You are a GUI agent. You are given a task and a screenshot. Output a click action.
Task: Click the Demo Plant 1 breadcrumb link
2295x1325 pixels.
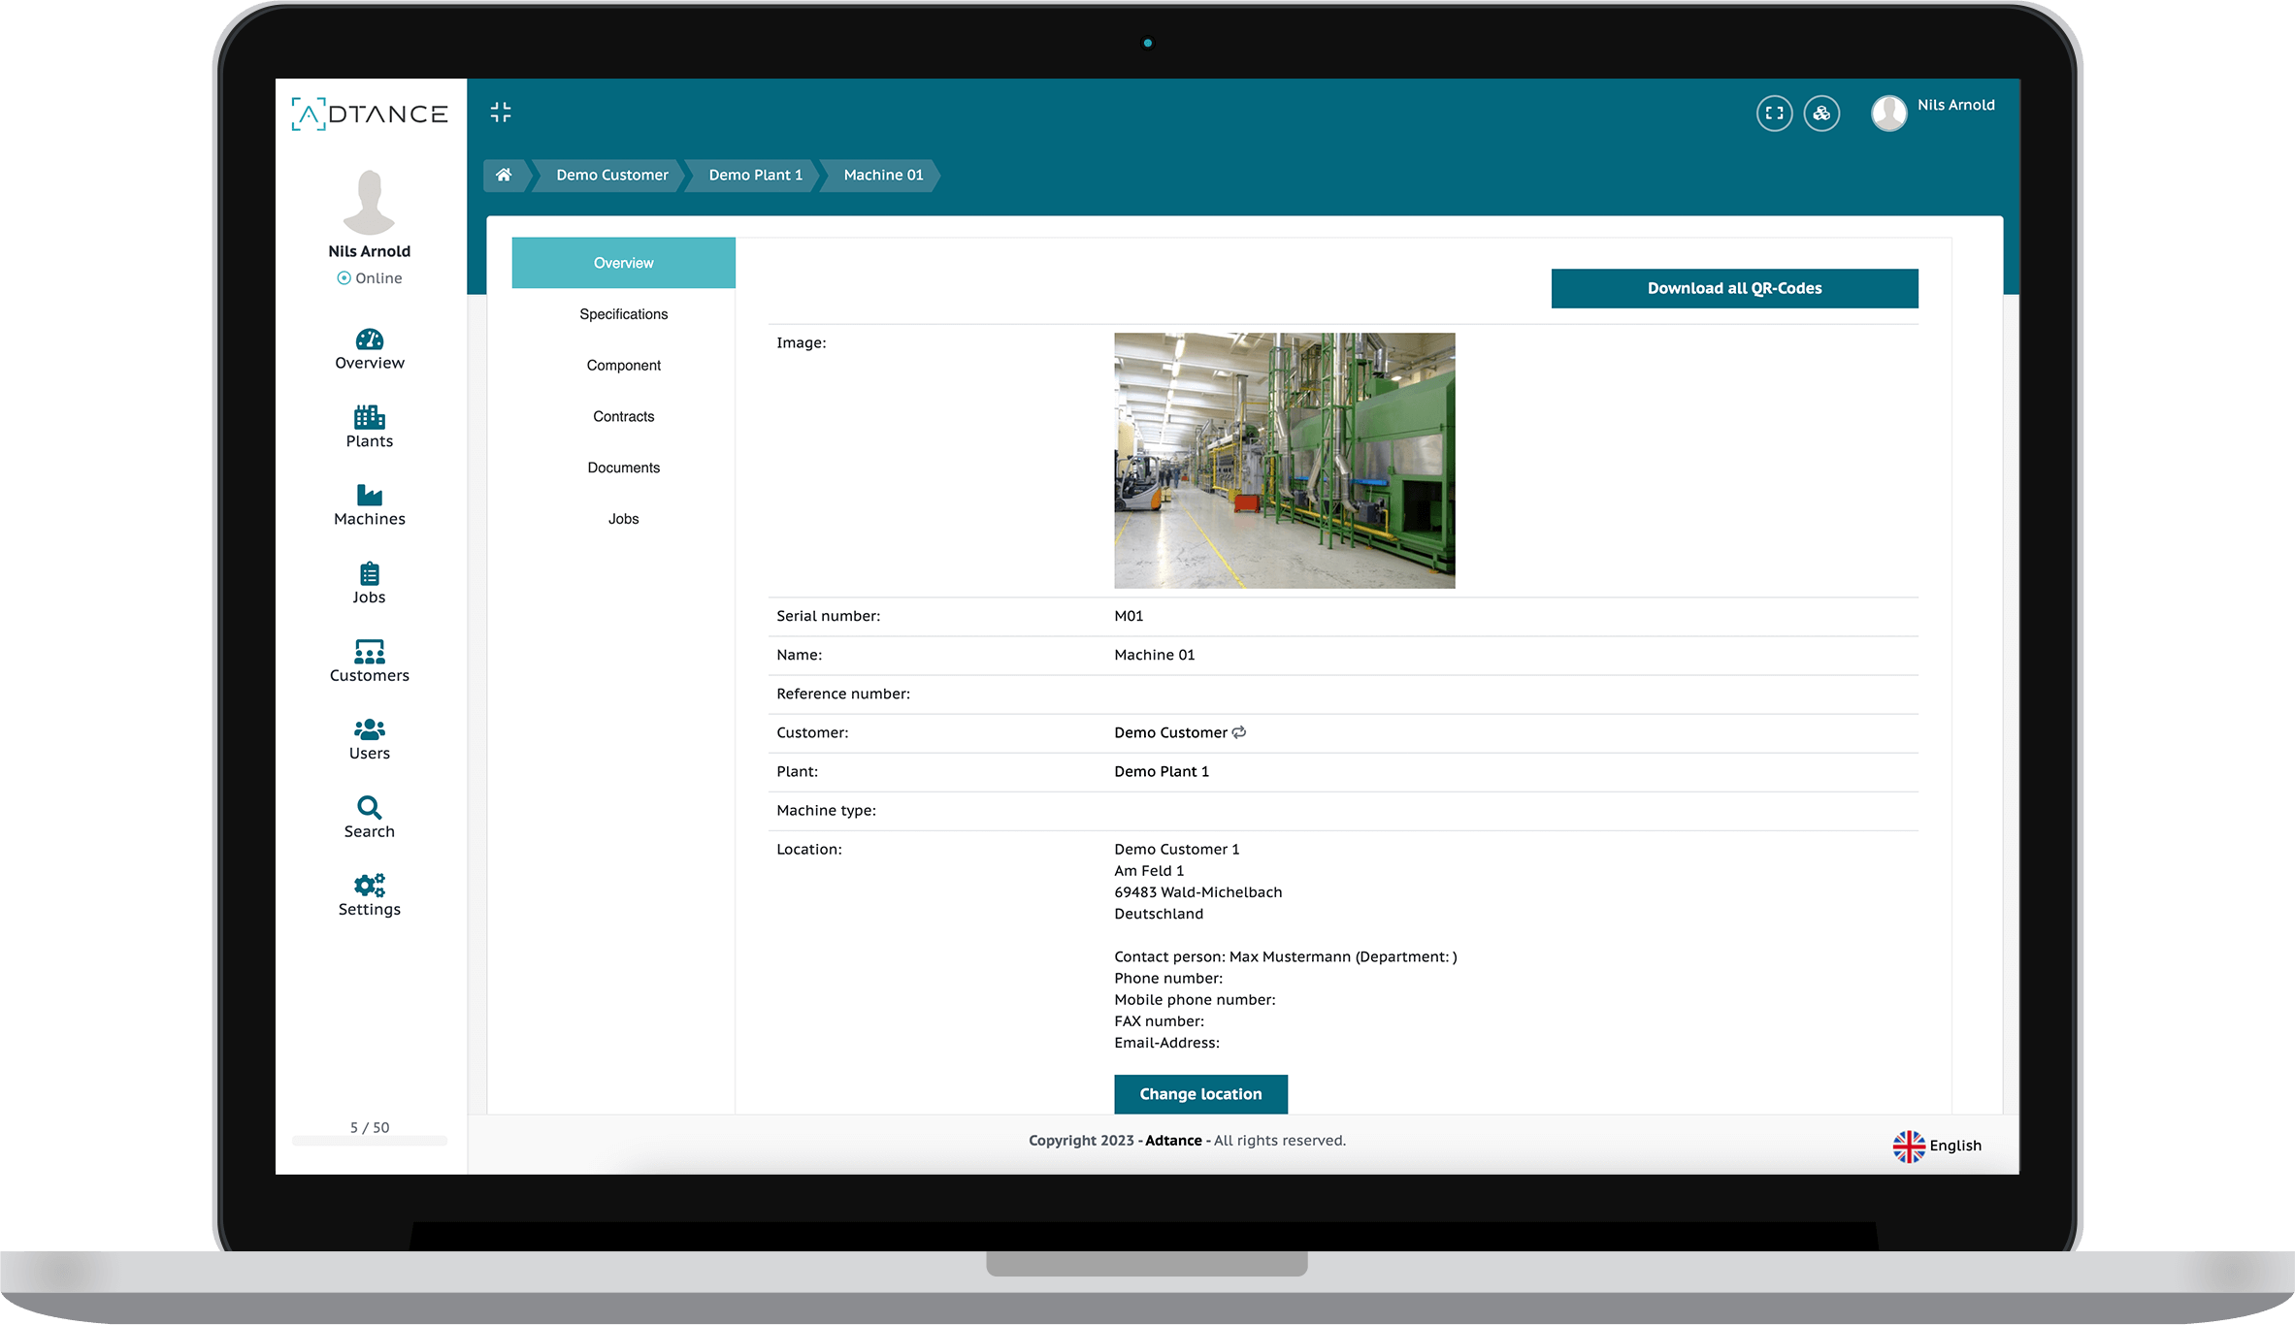(756, 174)
